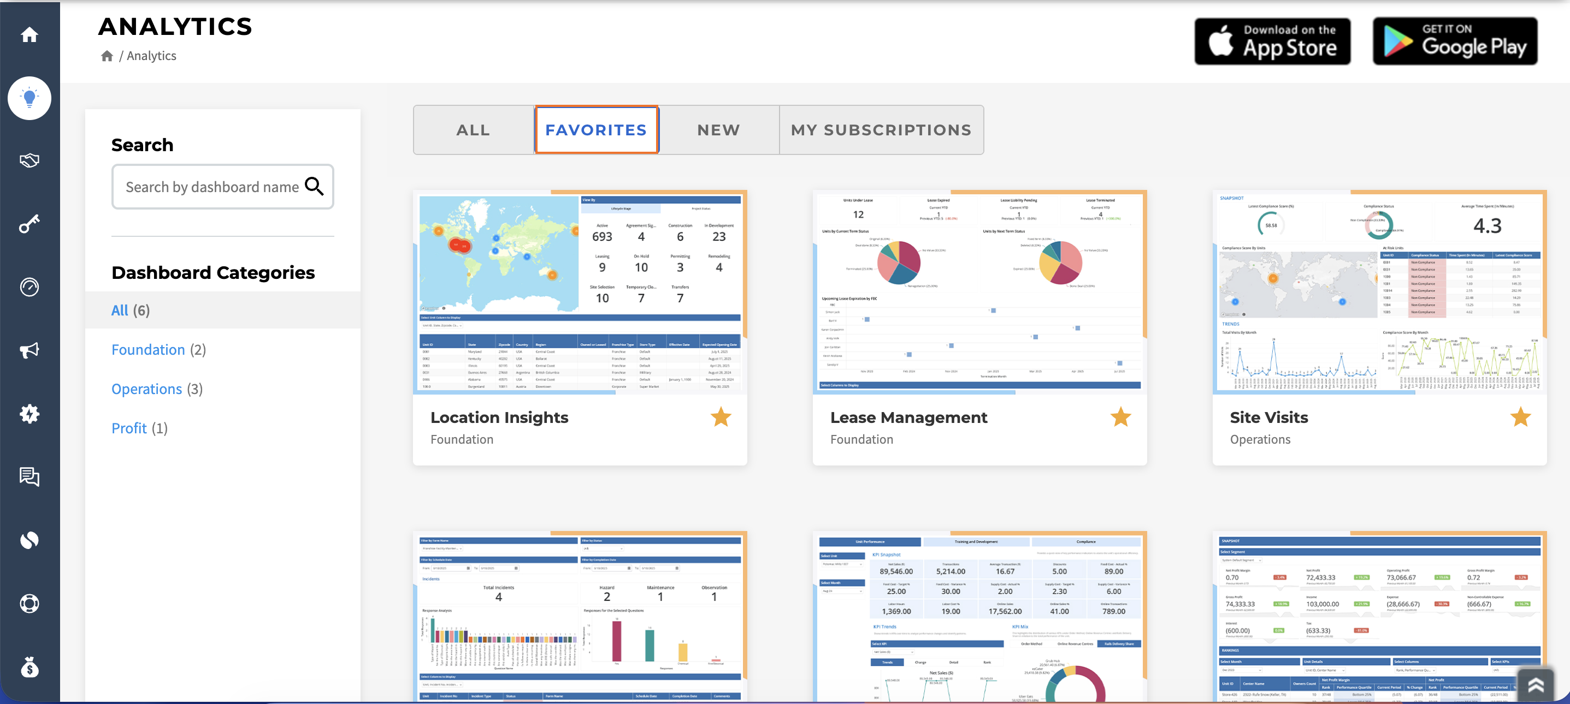Open the gear settings sidebar icon
This screenshot has height=704, width=1570.
(x=29, y=414)
